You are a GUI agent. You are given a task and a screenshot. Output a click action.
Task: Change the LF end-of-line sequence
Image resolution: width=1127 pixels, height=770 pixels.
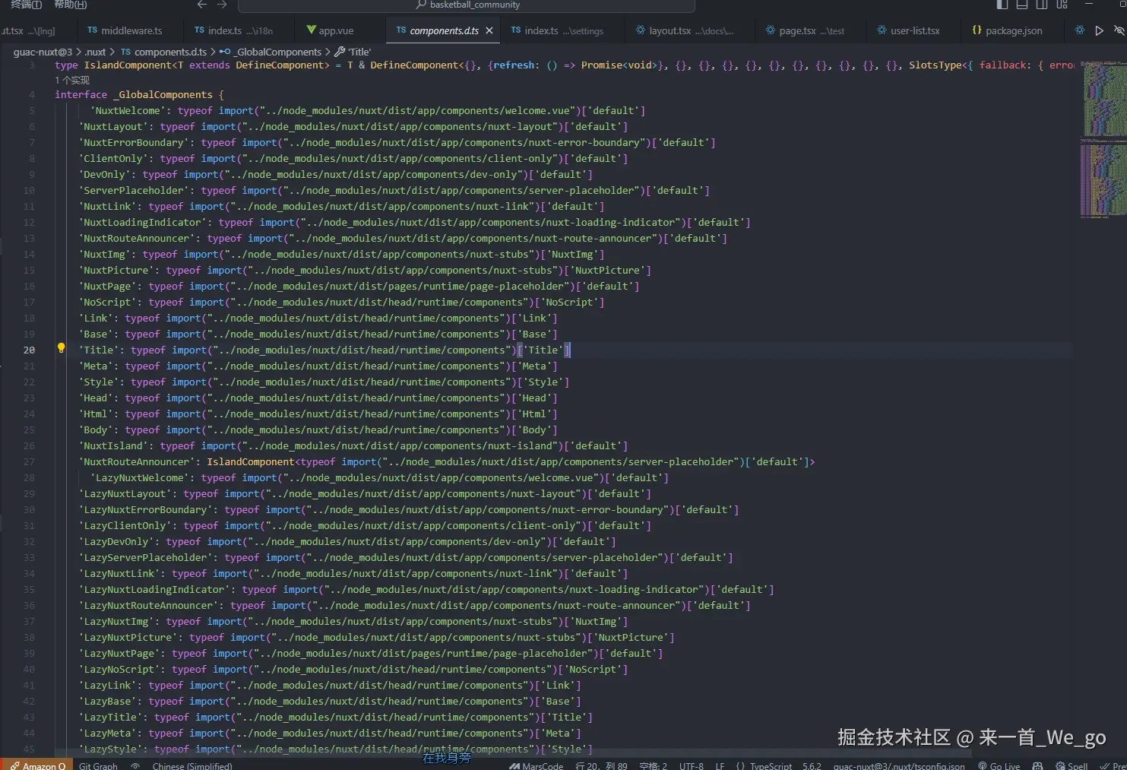720,765
